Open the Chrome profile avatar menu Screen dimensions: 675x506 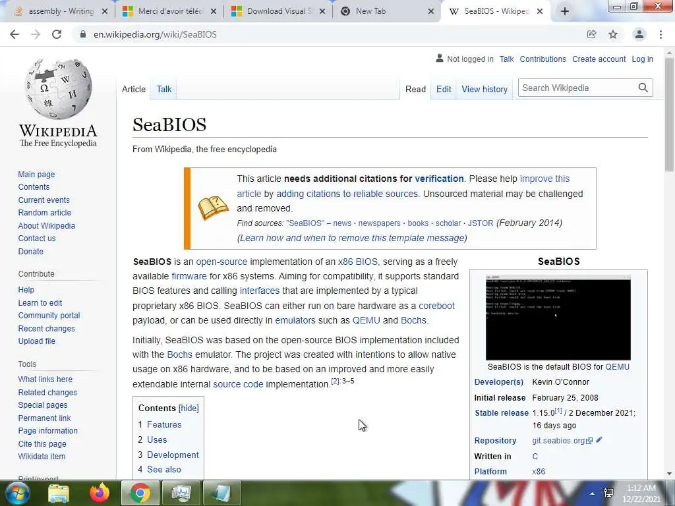[639, 34]
